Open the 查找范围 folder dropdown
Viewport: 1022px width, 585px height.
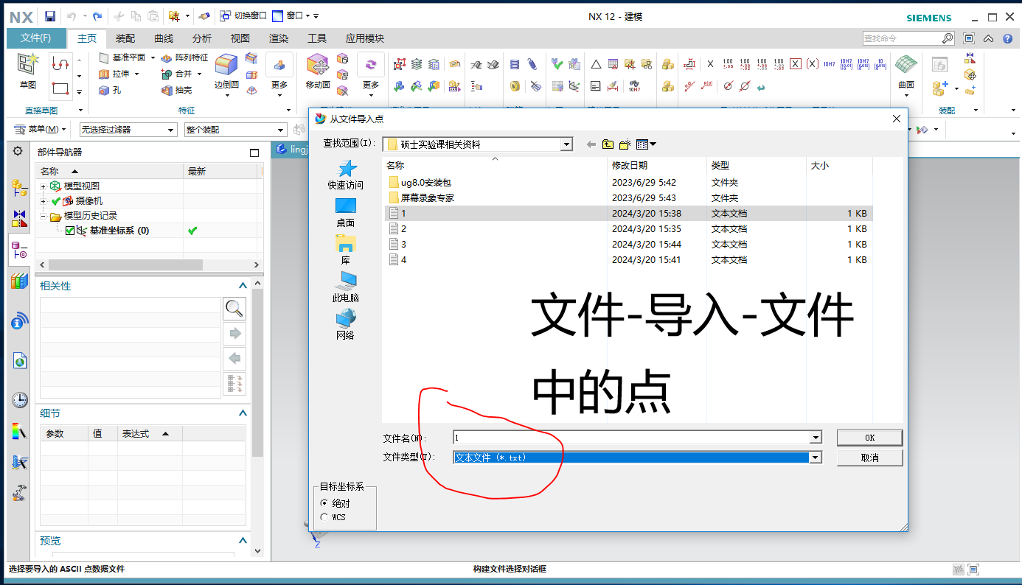click(x=567, y=144)
